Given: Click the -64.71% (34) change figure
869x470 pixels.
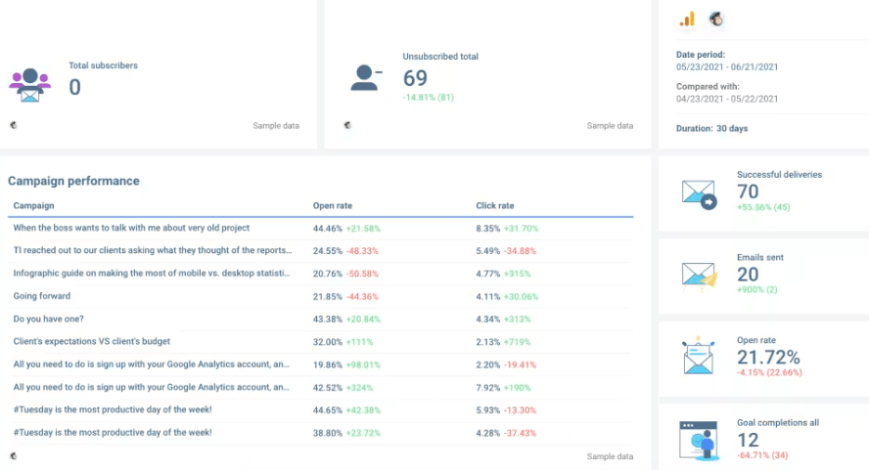Looking at the screenshot, I should point(762,455).
